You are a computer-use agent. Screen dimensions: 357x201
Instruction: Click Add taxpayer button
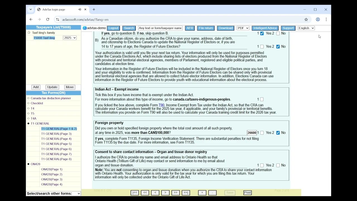pos(36,87)
